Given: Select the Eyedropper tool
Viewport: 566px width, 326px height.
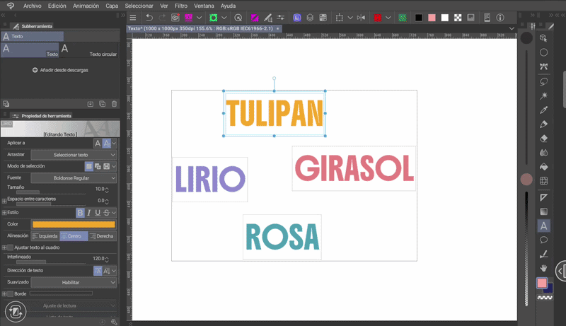Looking at the screenshot, I should [543, 110].
